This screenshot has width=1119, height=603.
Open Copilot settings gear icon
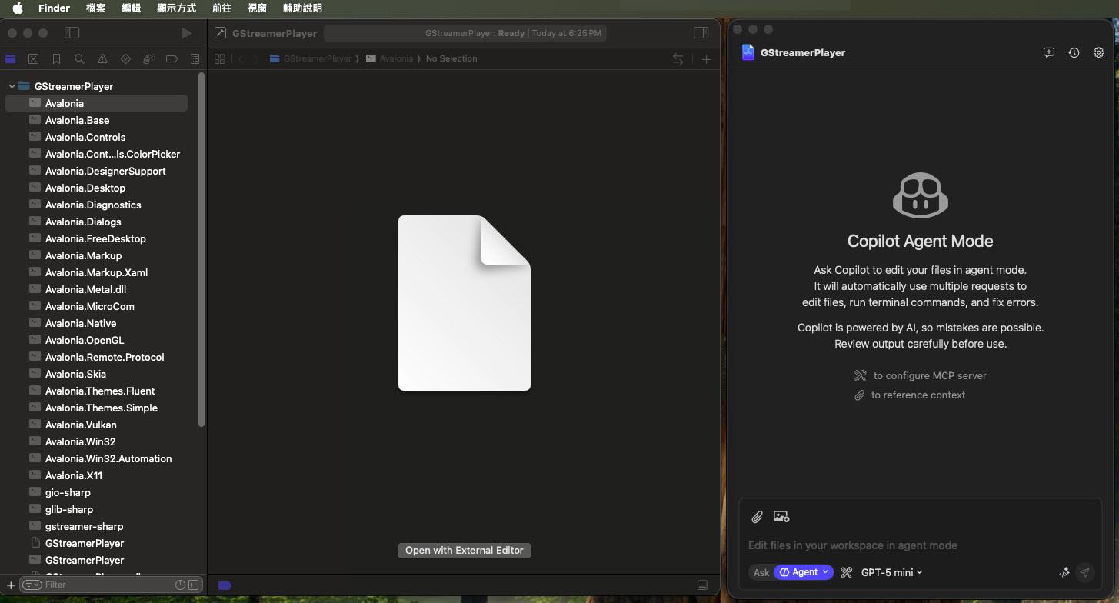(x=1099, y=52)
